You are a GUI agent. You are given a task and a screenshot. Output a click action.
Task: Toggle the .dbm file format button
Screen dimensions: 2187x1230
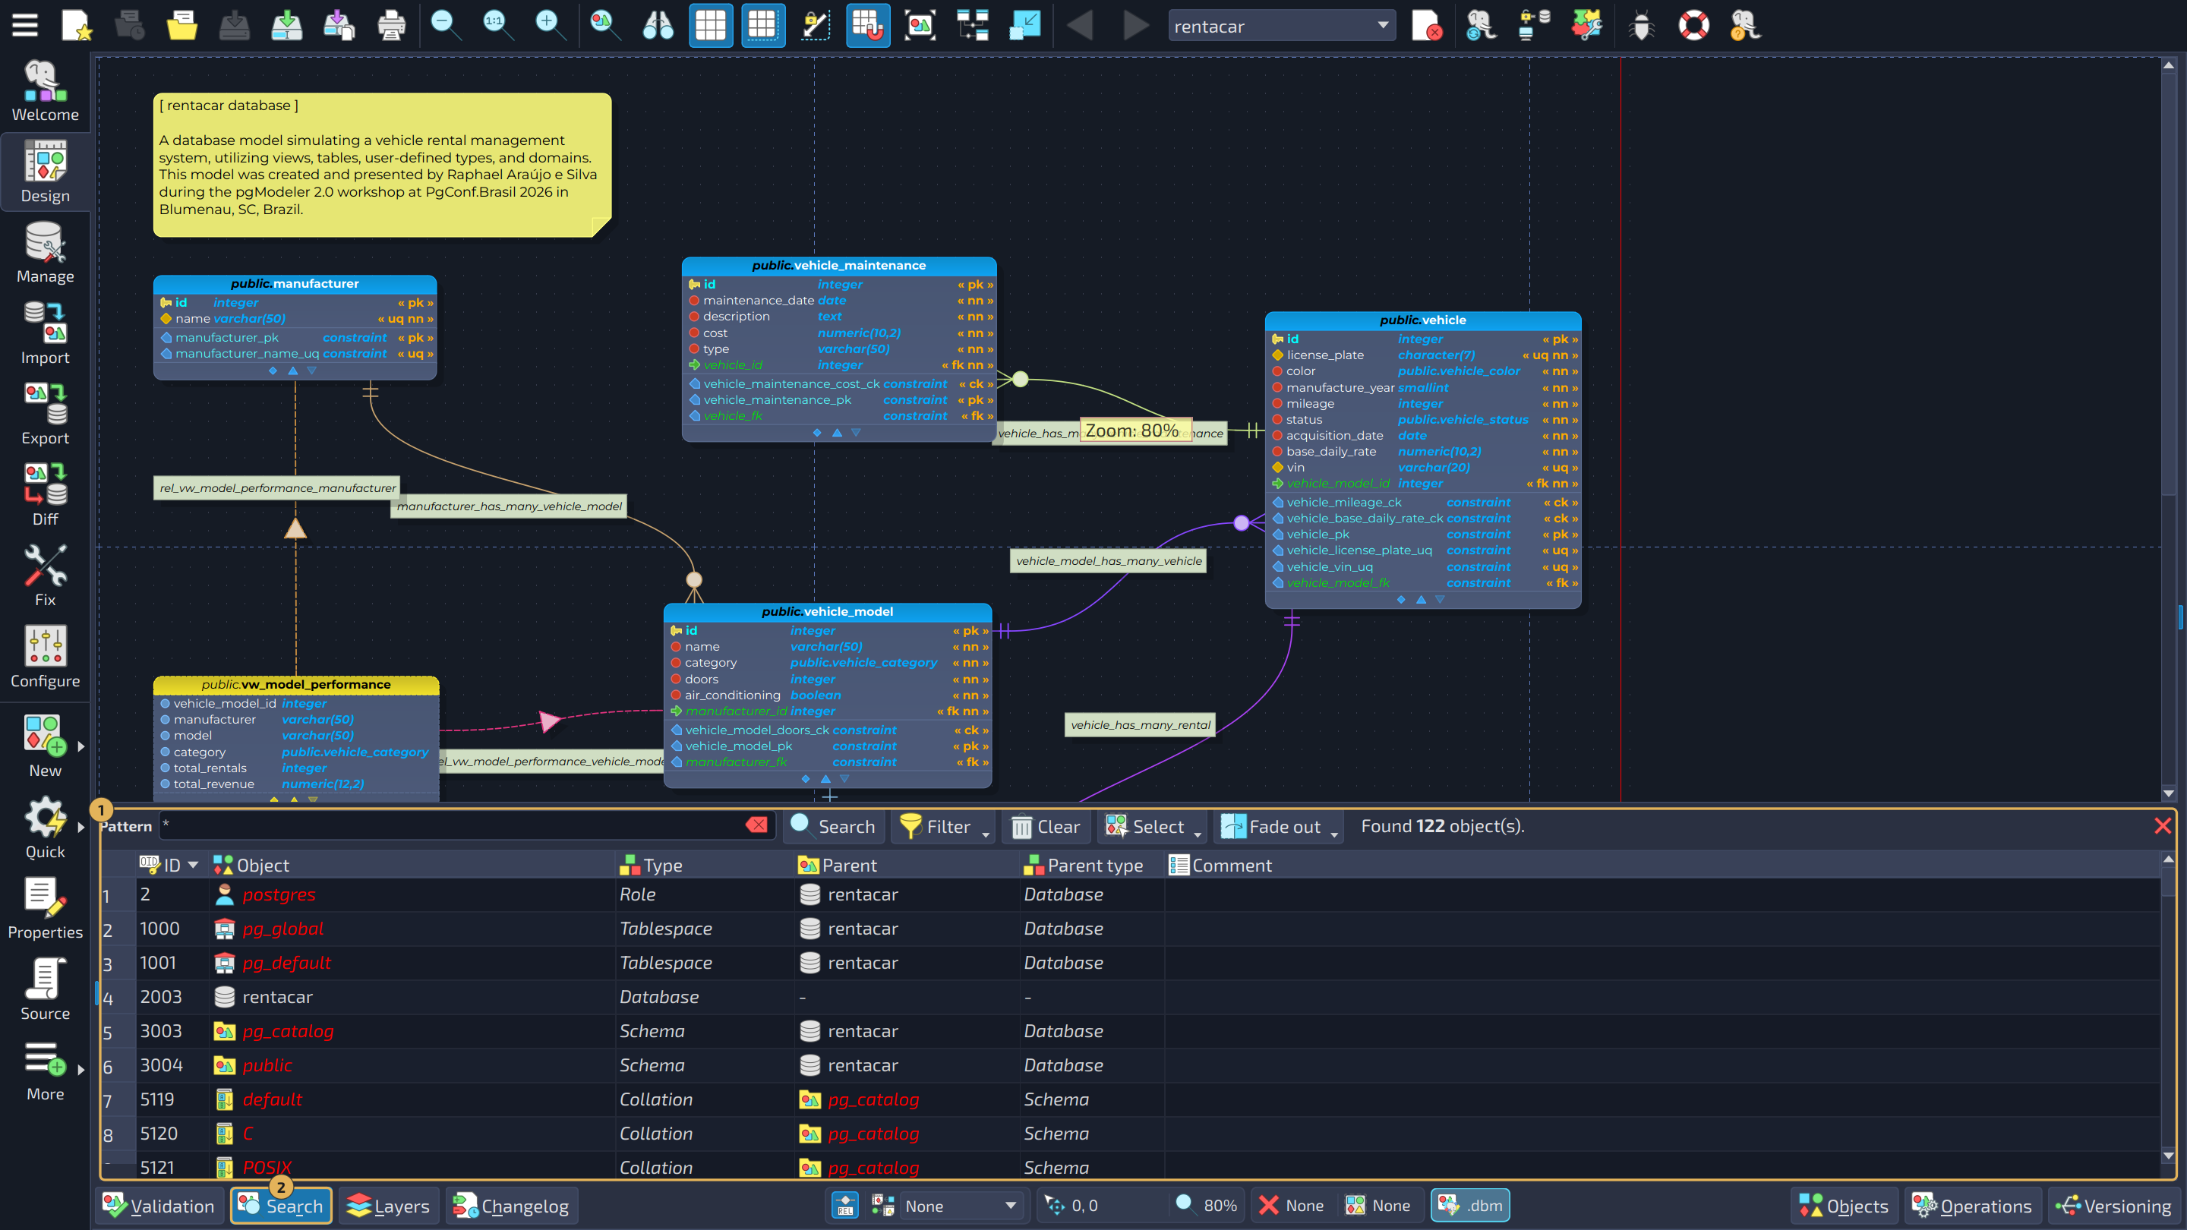1469,1206
